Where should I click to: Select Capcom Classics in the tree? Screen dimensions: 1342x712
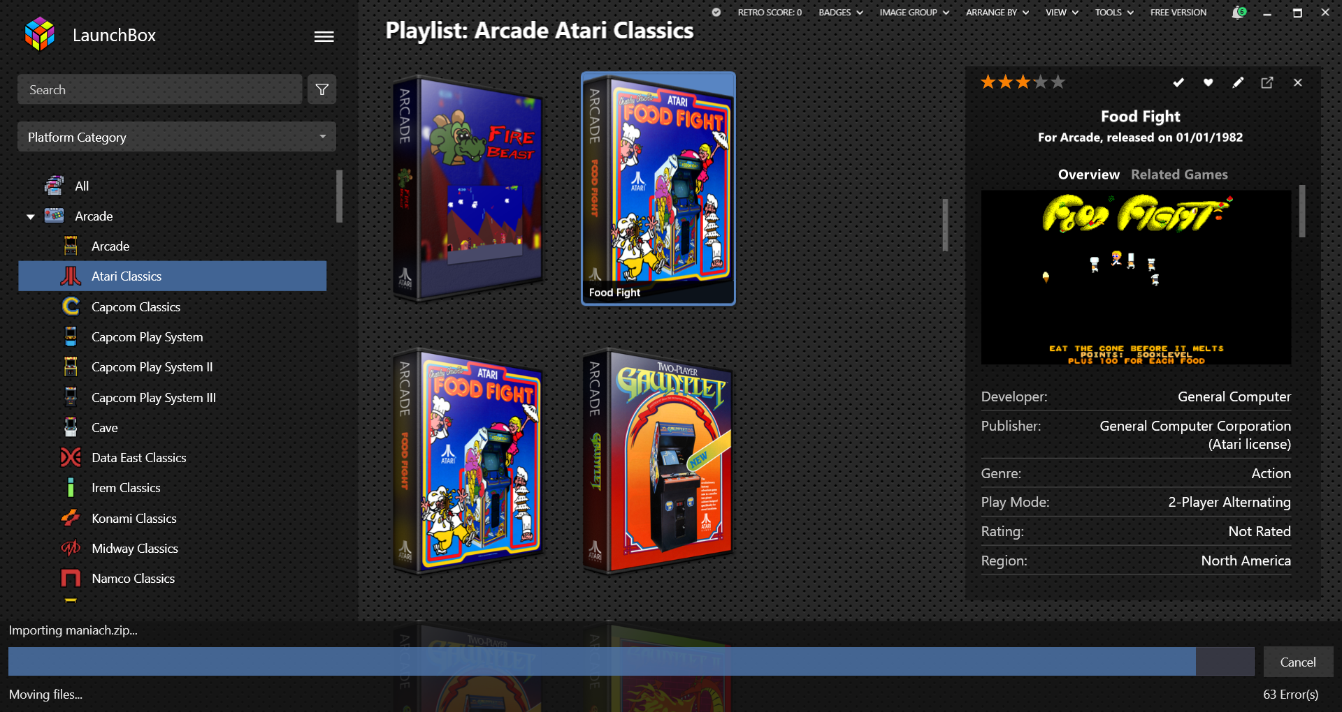coord(136,306)
